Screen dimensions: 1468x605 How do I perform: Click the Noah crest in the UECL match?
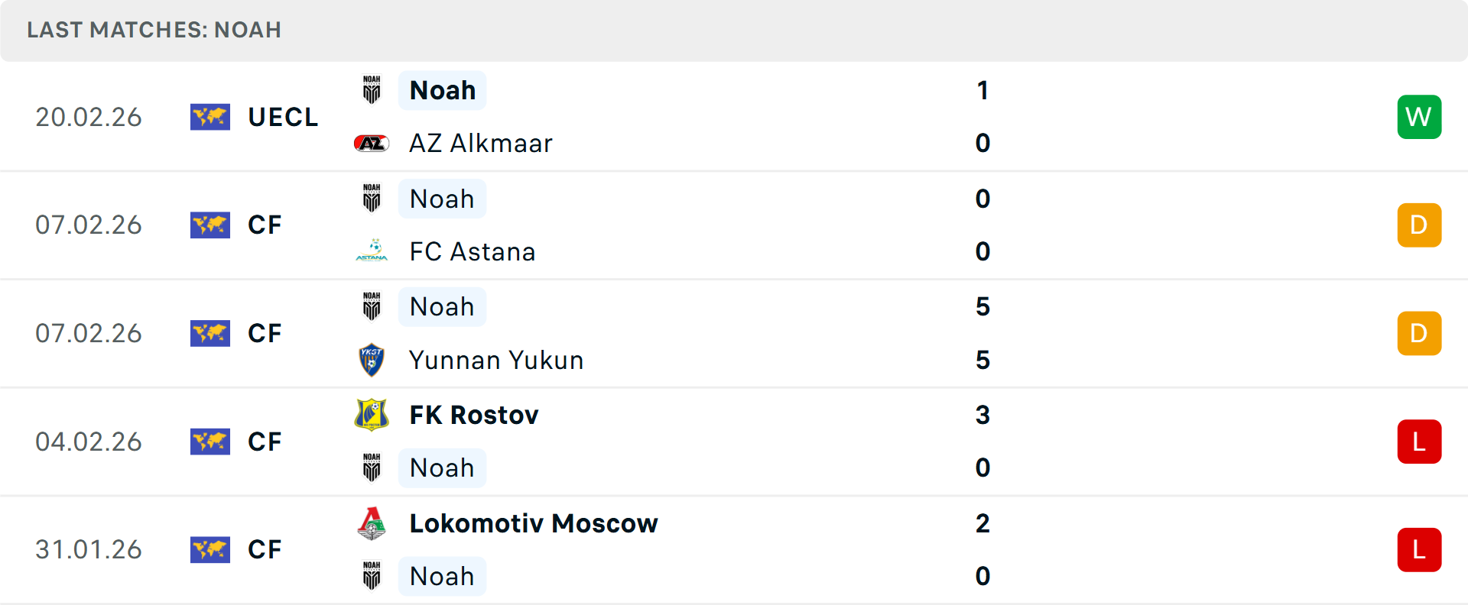point(372,90)
